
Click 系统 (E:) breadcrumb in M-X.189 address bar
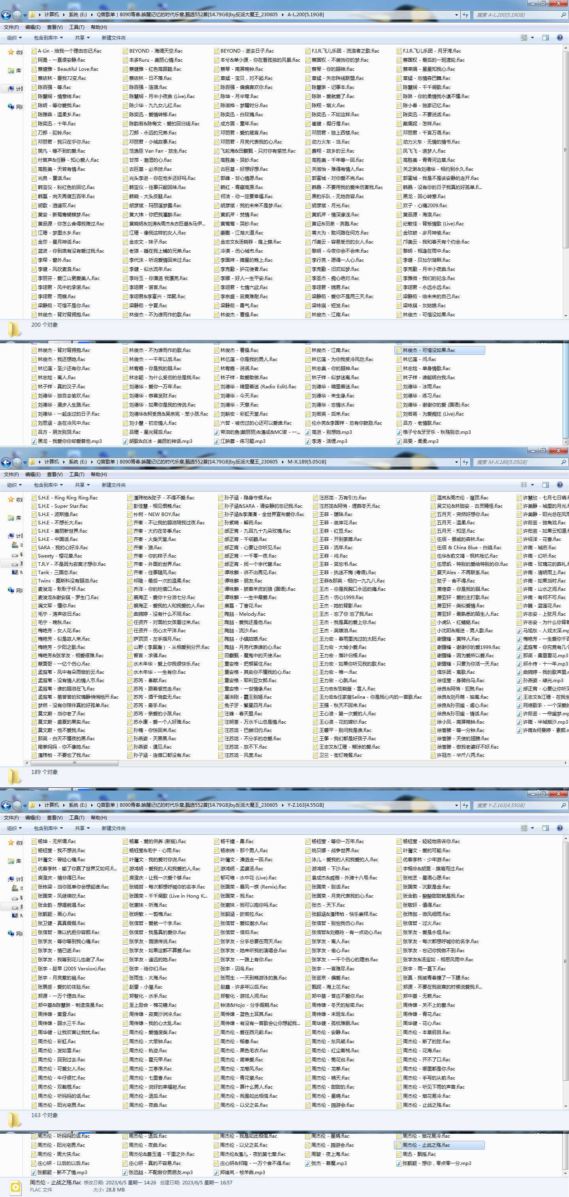[77, 462]
